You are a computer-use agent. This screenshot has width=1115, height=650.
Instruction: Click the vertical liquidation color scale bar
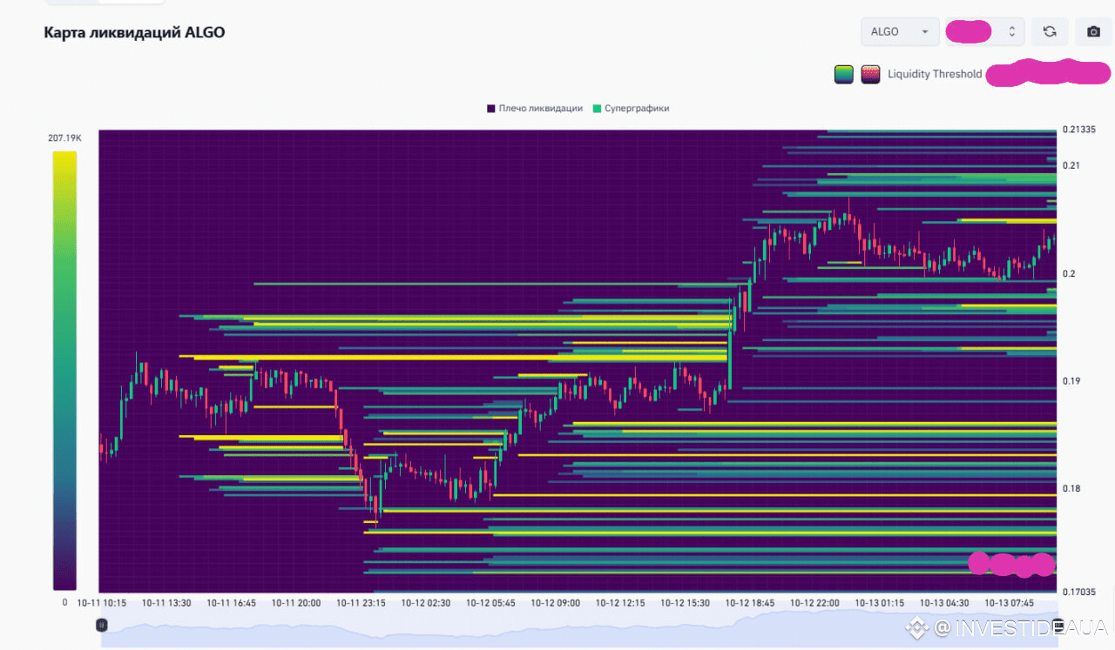64,371
